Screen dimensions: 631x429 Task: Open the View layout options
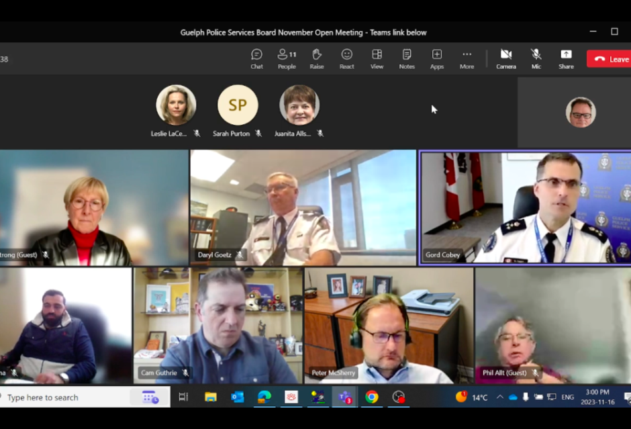(x=377, y=58)
